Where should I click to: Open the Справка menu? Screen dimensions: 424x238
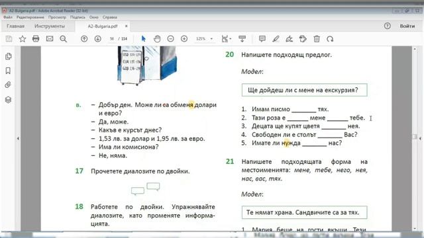click(x=110, y=17)
